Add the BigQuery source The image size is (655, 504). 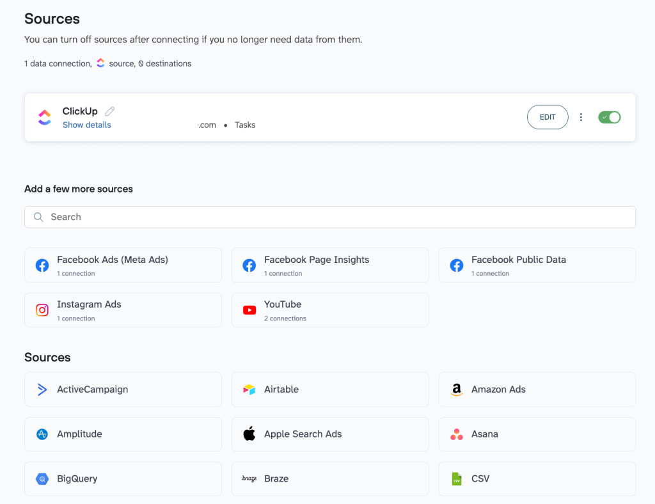coord(123,479)
